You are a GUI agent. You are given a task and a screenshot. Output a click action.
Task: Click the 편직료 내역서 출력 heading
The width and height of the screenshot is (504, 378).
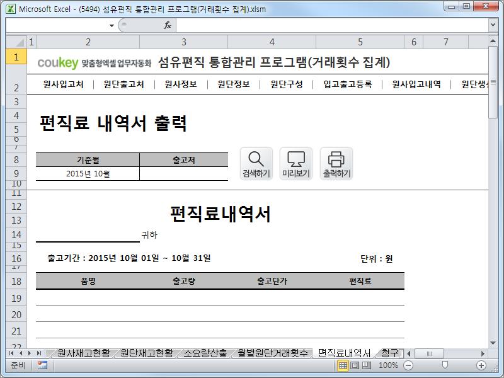pos(113,123)
